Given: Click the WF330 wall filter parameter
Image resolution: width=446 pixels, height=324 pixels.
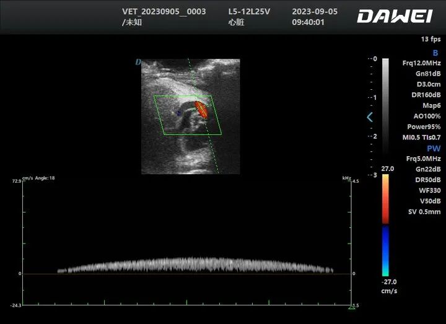Looking at the screenshot, I should tap(430, 190).
